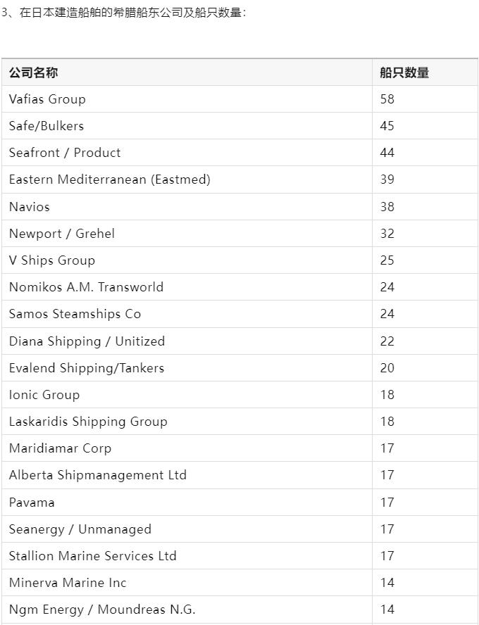Click the Pavama company cell
Screen dimensions: 479x625
click(x=187, y=503)
